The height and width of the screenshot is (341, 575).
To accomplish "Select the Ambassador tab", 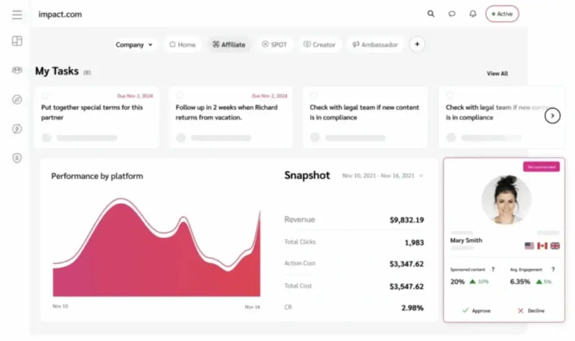I will tap(375, 45).
